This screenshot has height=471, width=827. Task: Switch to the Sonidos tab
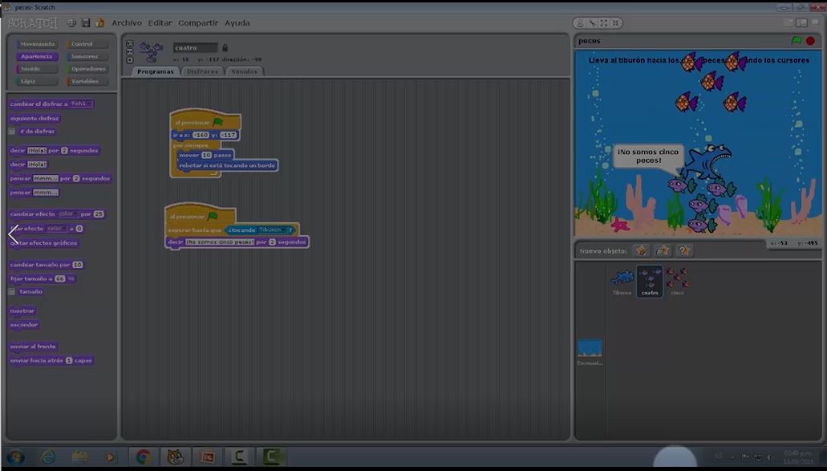[244, 71]
